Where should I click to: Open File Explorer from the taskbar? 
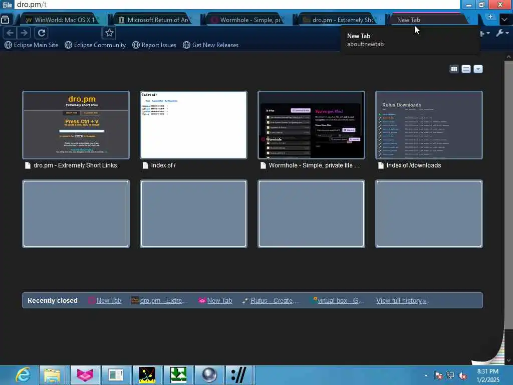[52, 375]
